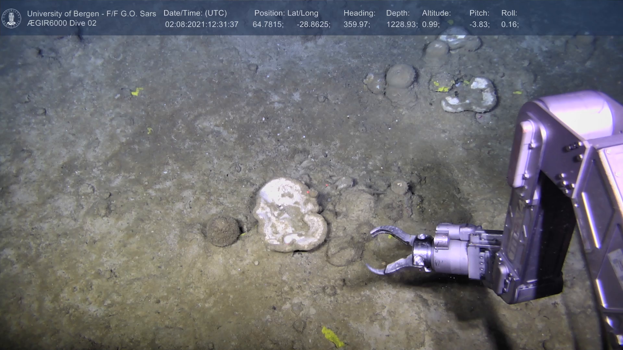
Task: Click the longitude value -28.8625
Action: coord(313,25)
